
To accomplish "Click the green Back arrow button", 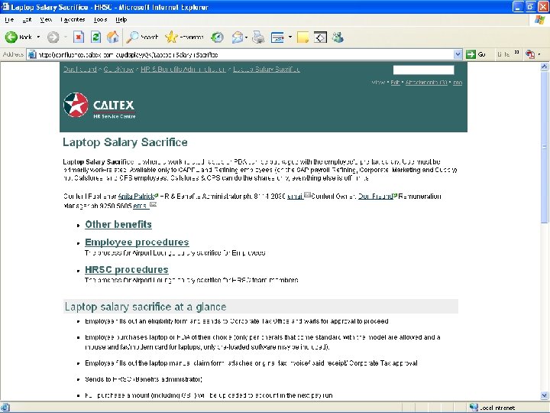I will tap(11, 37).
